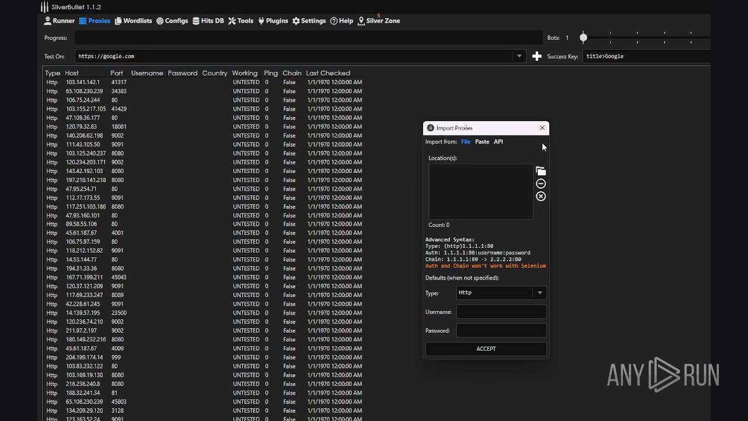Sort by the Chain column header

292,73
